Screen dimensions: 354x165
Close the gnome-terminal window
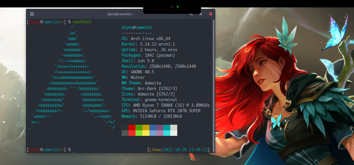pyautogui.click(x=211, y=14)
